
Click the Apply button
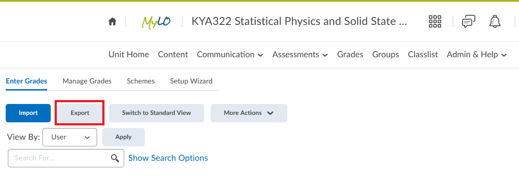tap(123, 137)
